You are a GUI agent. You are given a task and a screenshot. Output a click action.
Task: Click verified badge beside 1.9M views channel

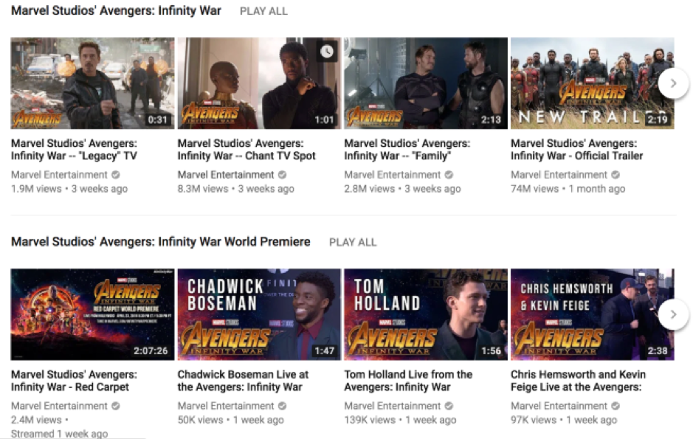pyautogui.click(x=114, y=175)
